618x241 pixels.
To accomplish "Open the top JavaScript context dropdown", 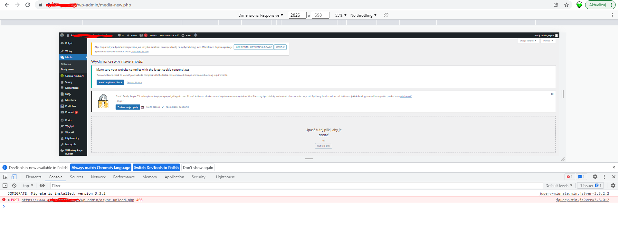I will click(x=28, y=185).
